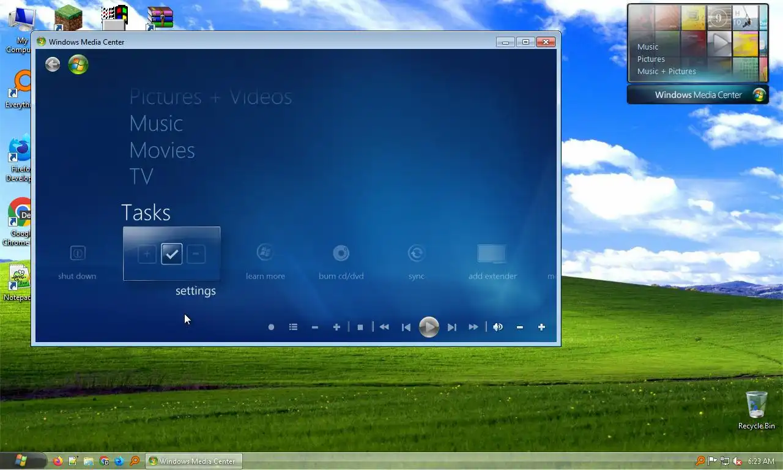Select the Minecraft block desktop icon

[68, 18]
